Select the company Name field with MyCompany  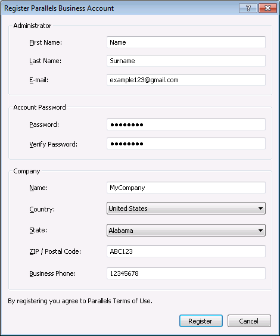click(186, 188)
